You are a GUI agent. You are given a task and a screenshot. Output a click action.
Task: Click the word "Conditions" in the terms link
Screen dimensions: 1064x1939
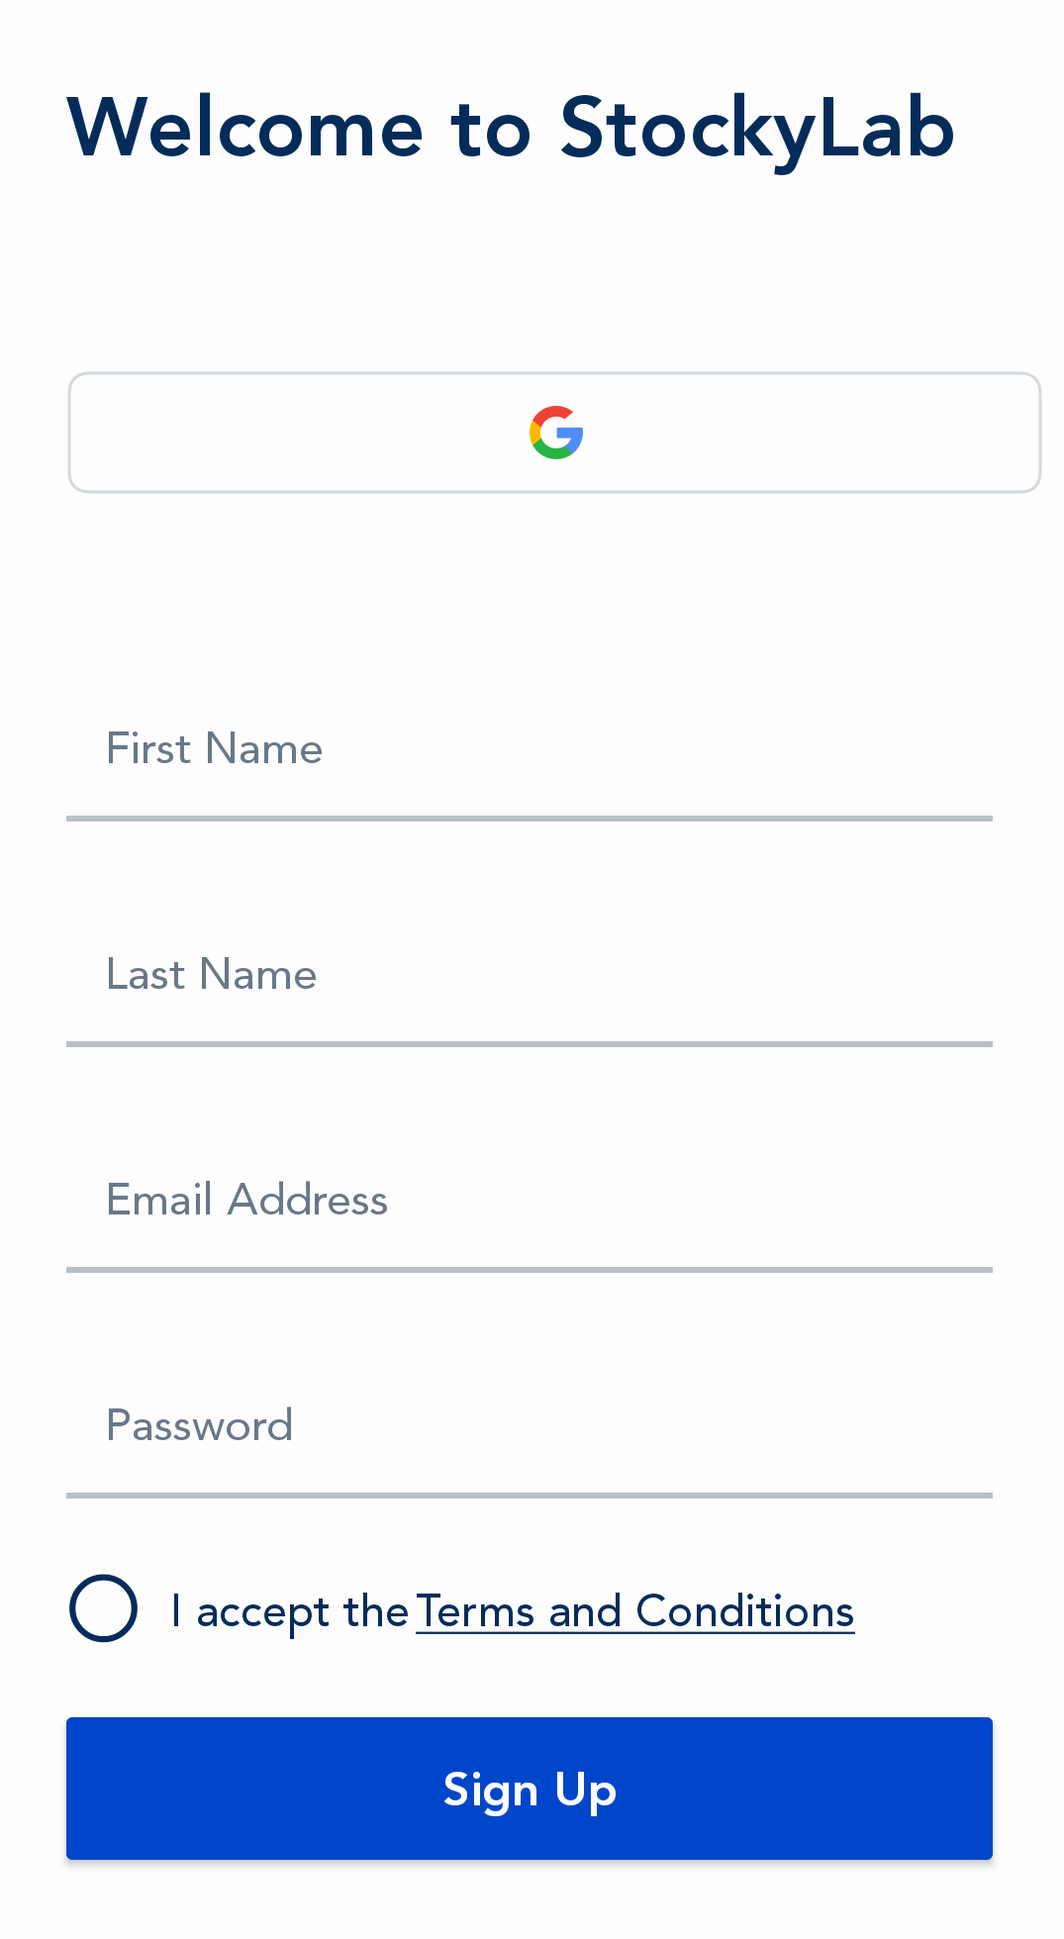(744, 1611)
